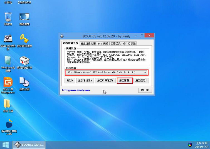Open the 修复系统引导 first-aid icon

(24, 62)
